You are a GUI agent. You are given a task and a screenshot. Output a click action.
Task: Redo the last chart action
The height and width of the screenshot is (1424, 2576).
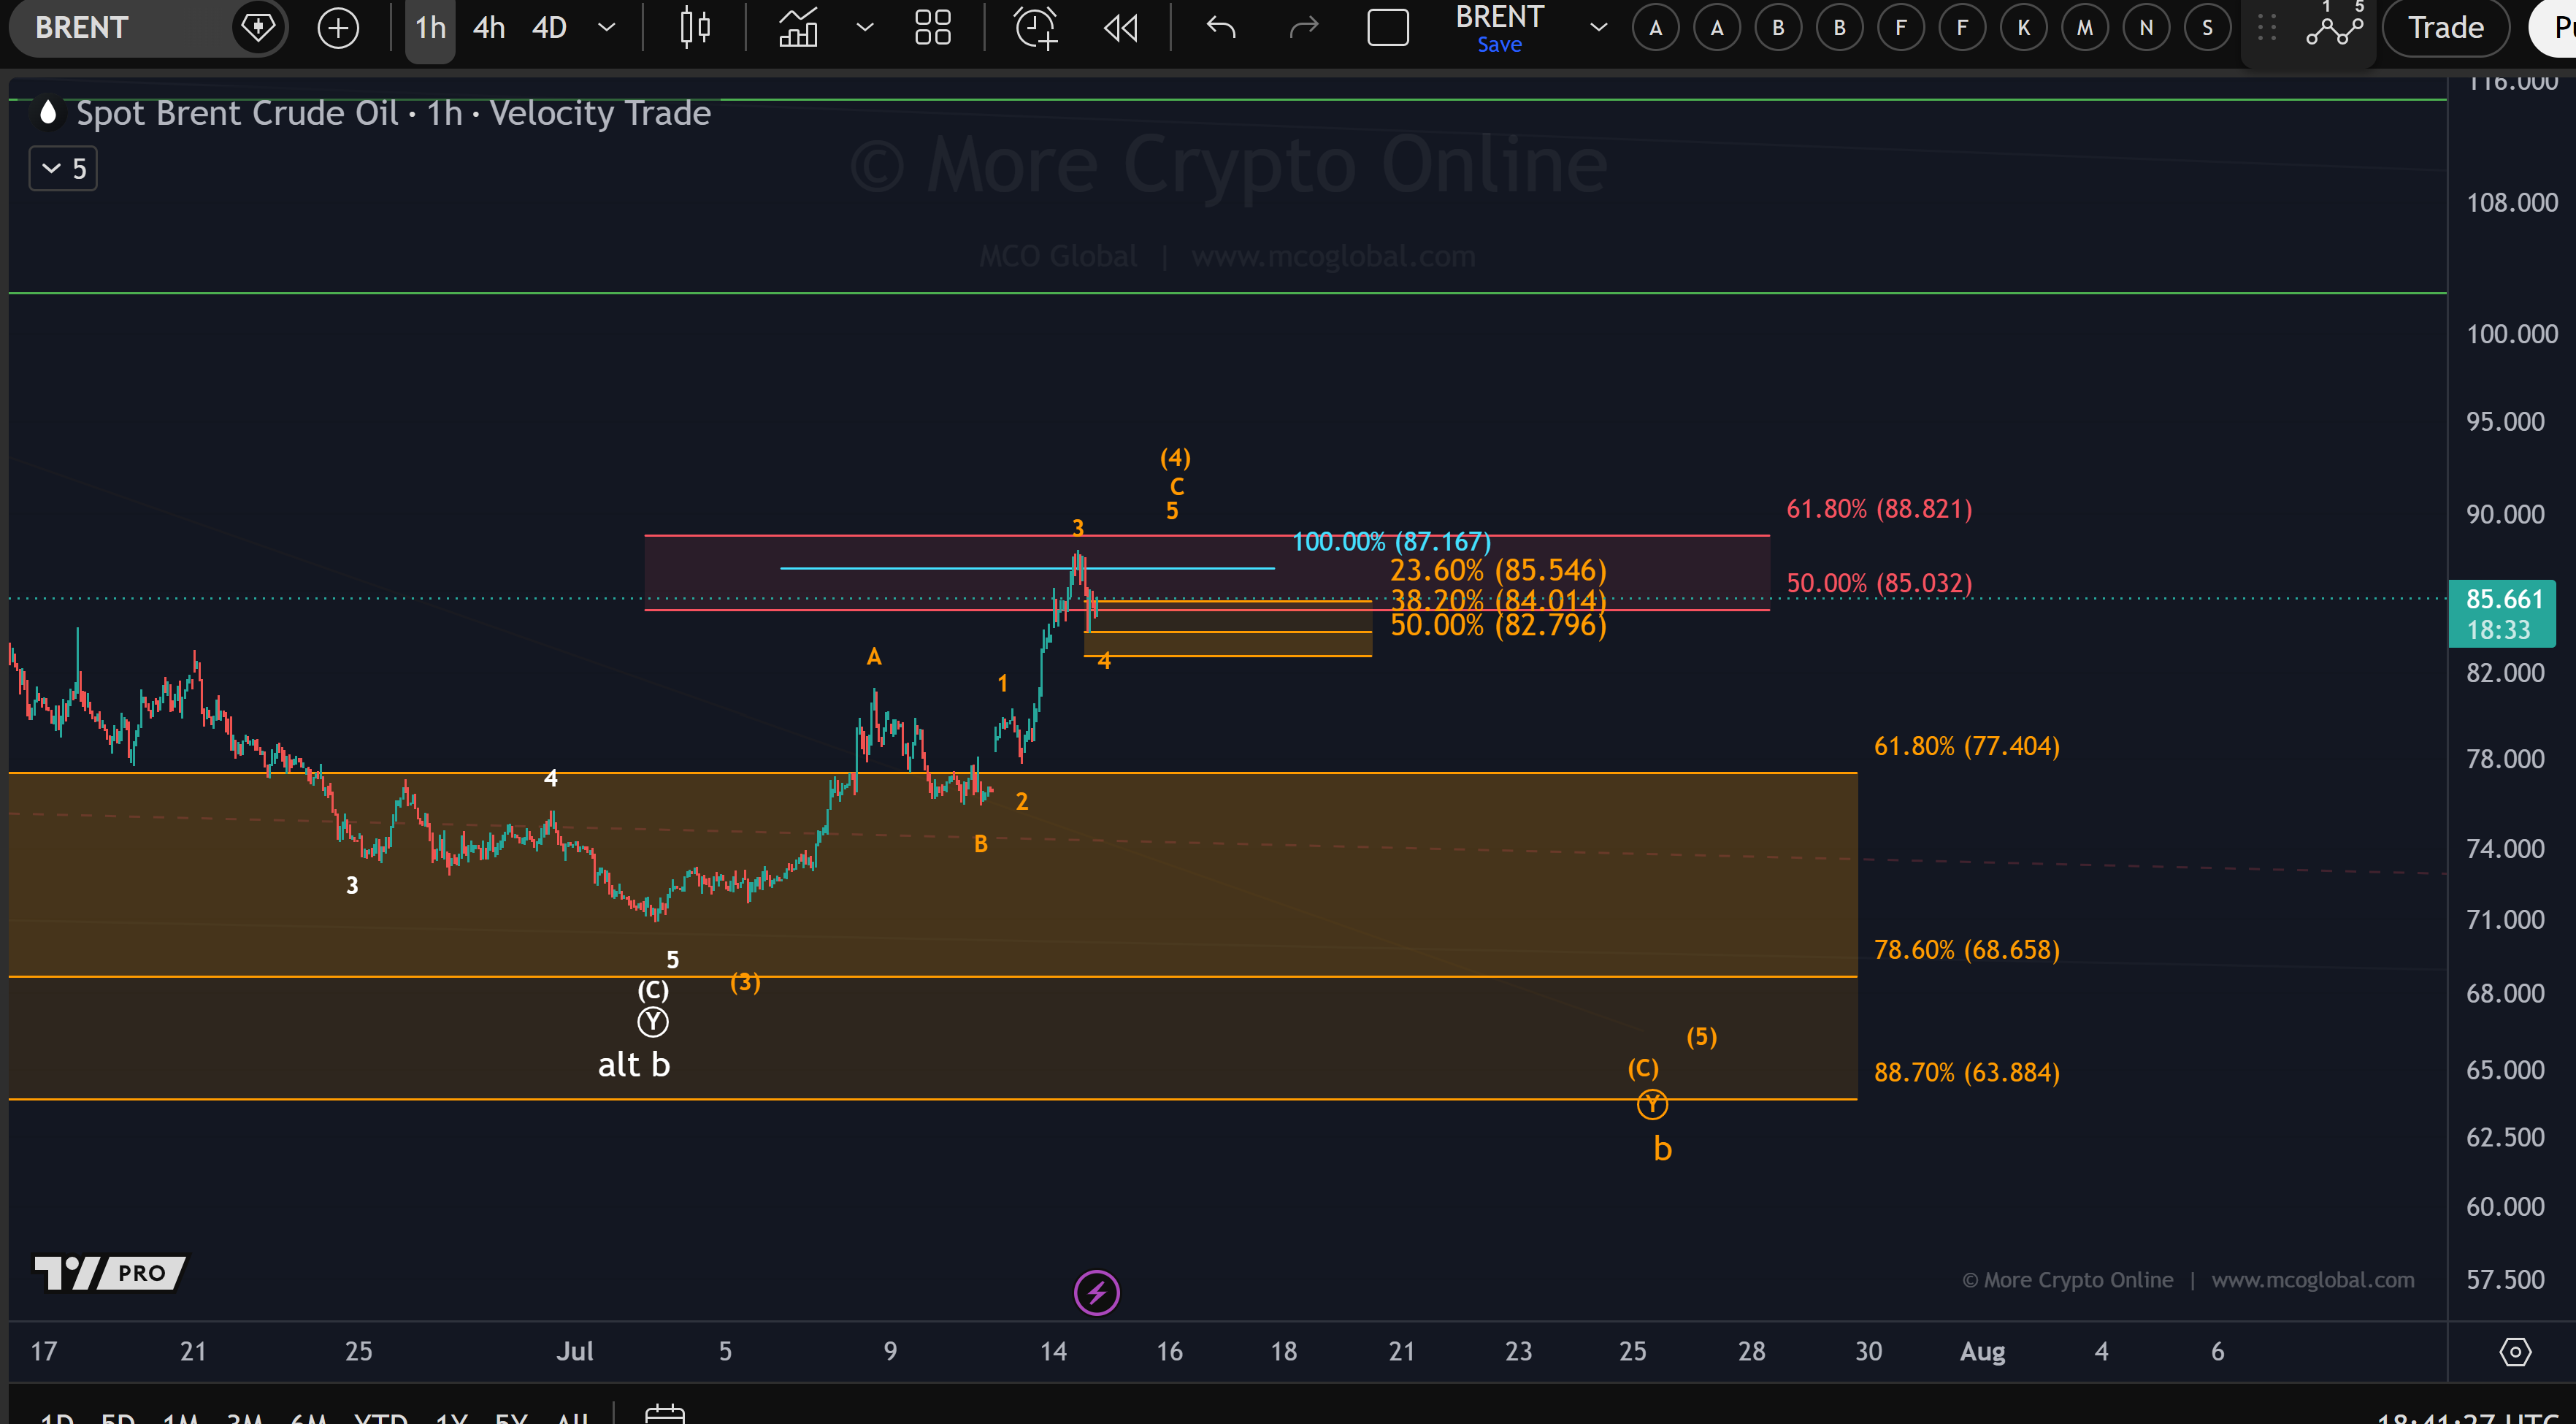(1304, 28)
